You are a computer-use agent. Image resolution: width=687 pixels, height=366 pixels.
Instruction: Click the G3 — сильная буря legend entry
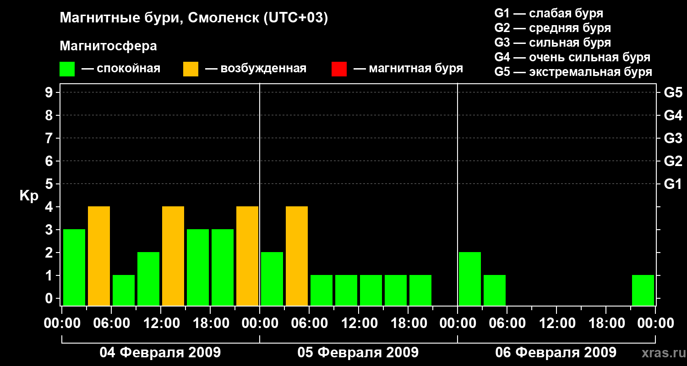pyautogui.click(x=553, y=43)
